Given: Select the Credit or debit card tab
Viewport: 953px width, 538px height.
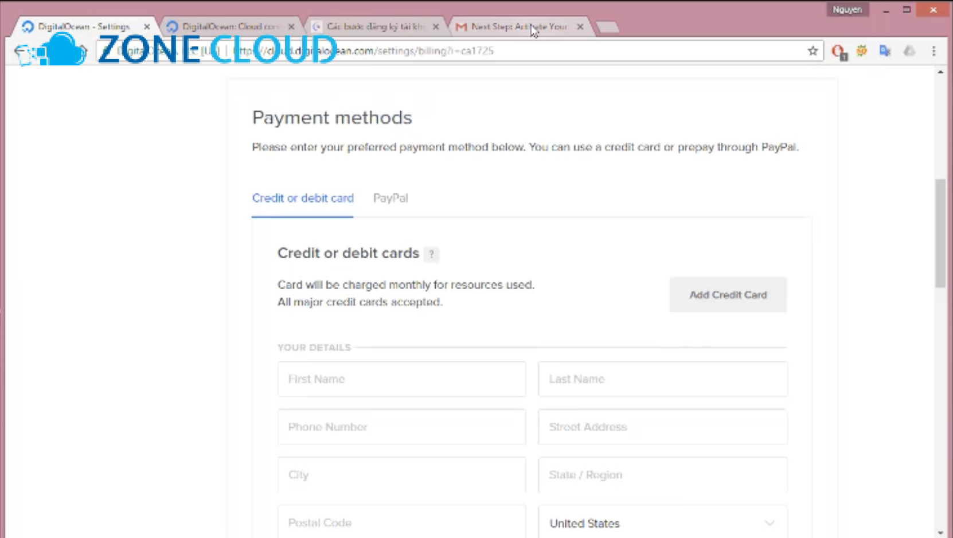Looking at the screenshot, I should (x=303, y=198).
